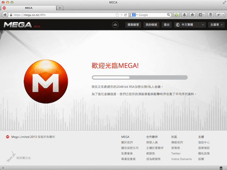Open 協助中心 footer link

[x=204, y=142]
